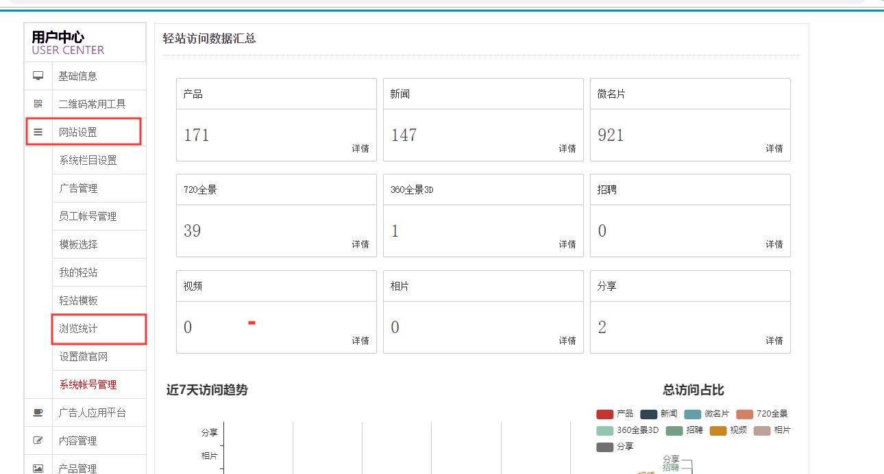Click the edit icon beside 内容管理

(x=38, y=440)
